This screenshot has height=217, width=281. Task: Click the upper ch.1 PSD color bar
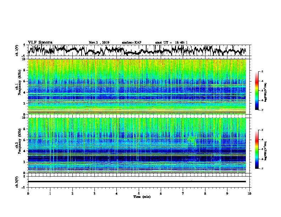coord(257,91)
